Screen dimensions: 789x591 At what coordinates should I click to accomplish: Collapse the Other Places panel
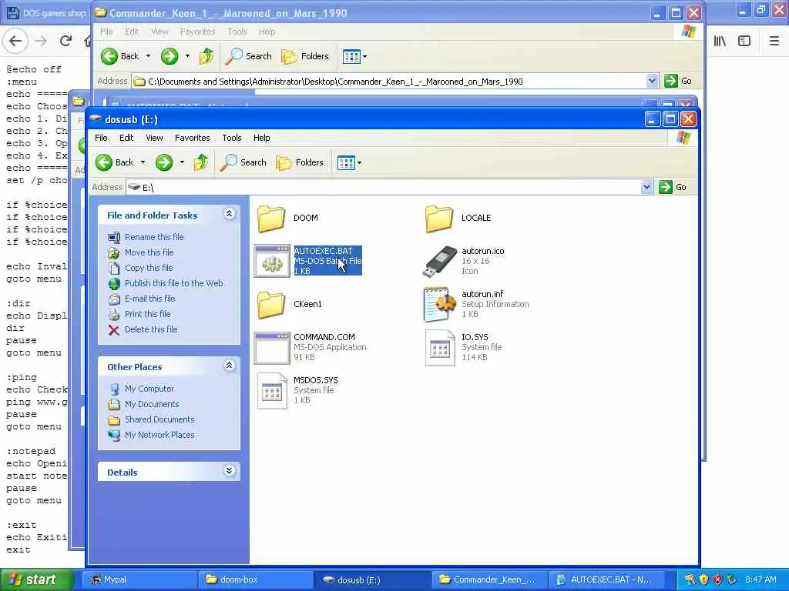coord(229,366)
